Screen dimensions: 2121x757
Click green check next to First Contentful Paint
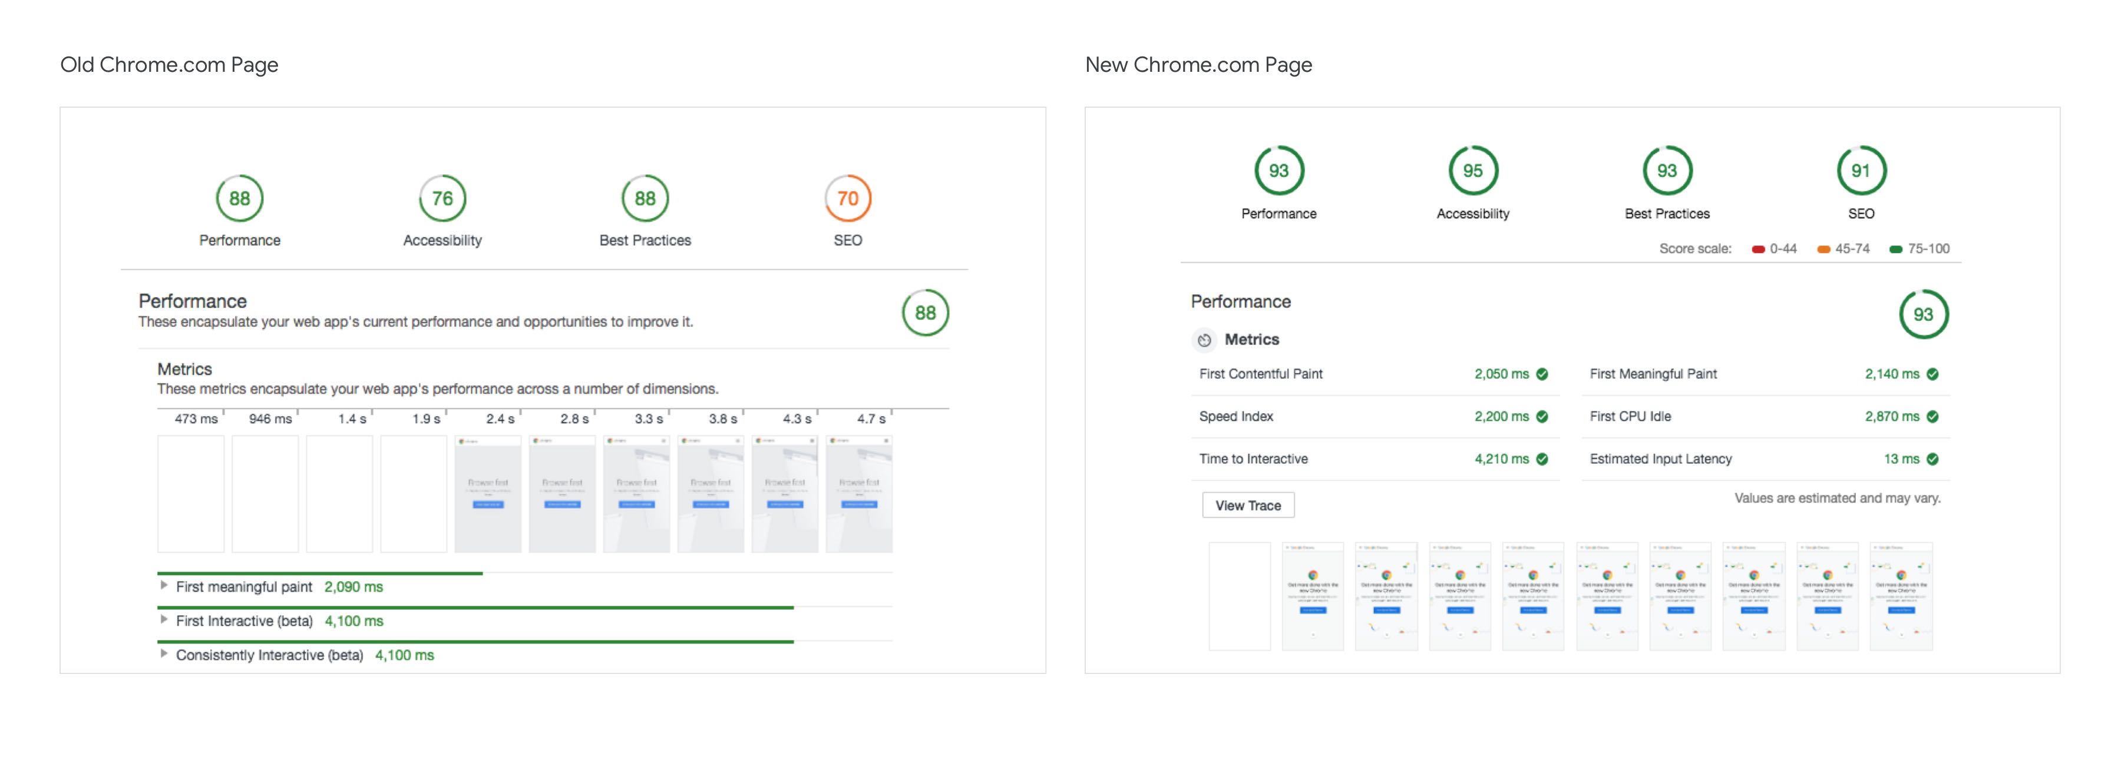point(1542,374)
